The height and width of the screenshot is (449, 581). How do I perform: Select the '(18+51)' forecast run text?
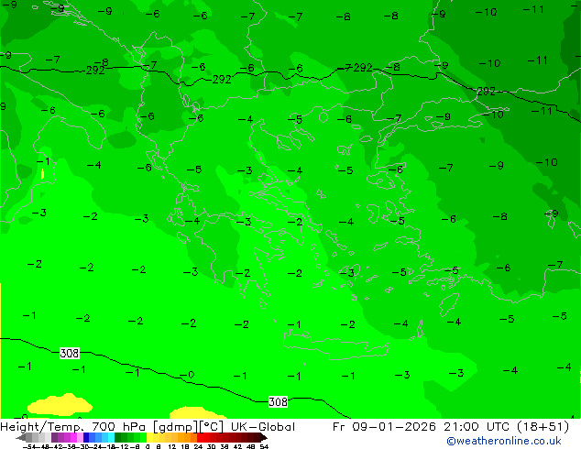coord(543,427)
